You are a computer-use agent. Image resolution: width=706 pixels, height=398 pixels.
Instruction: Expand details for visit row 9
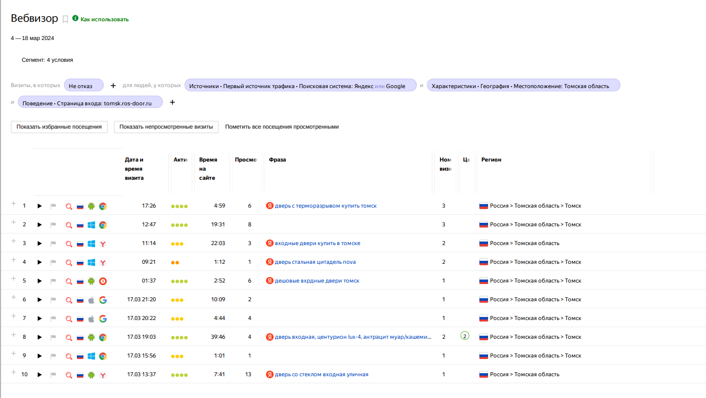14,353
